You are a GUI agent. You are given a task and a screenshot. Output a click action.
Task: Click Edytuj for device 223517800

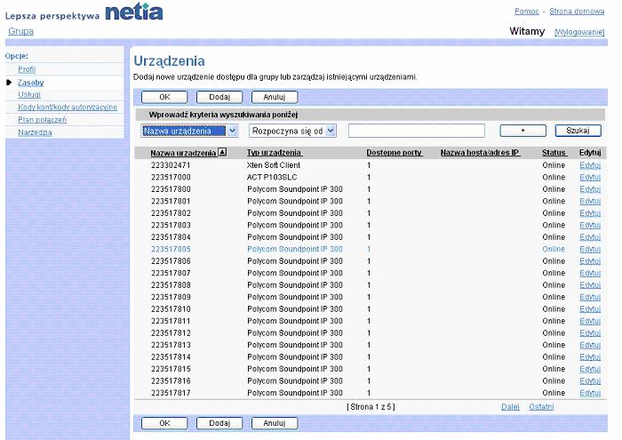pyautogui.click(x=590, y=189)
